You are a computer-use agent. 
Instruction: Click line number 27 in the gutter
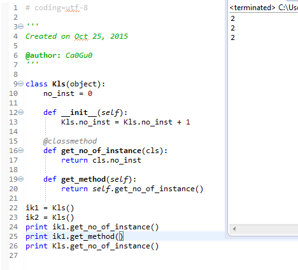click(13, 255)
